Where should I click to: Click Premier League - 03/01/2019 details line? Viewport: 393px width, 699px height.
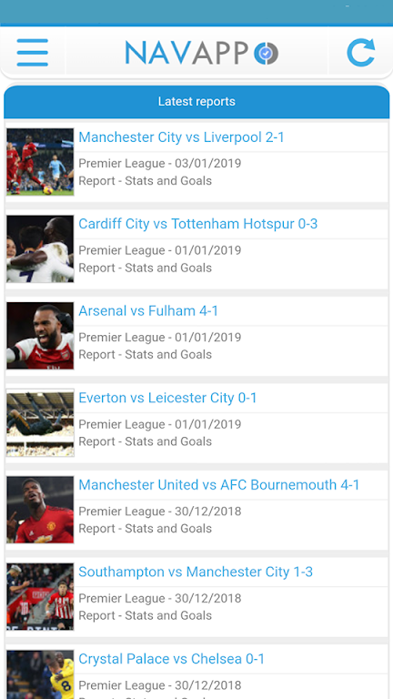click(160, 163)
